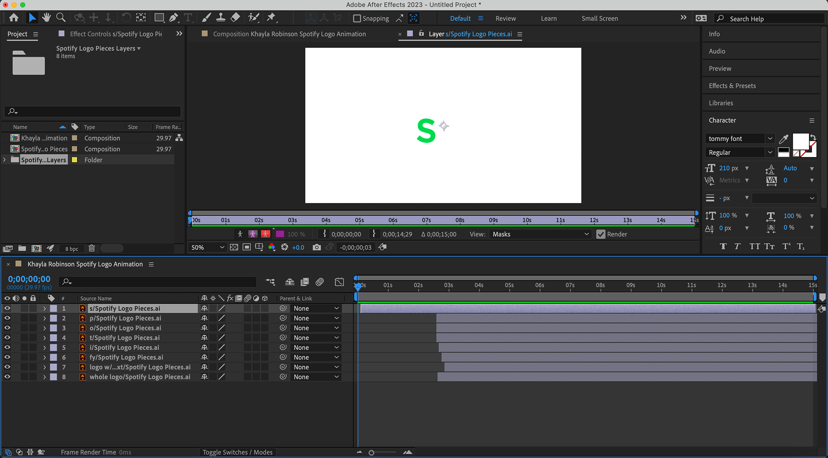Select the Rotation tool
Screen dimensions: 828x458
(126, 18)
